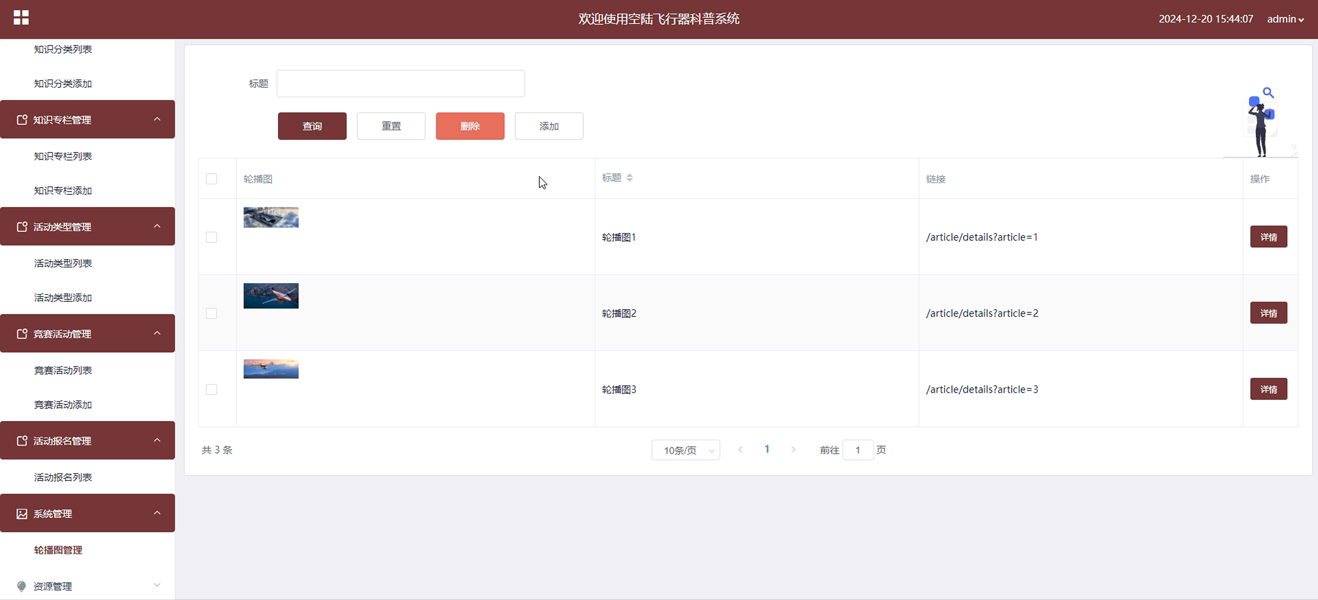Select the 轮播图3 row checkbox
Image resolution: width=1318 pixels, height=600 pixels.
tap(212, 390)
